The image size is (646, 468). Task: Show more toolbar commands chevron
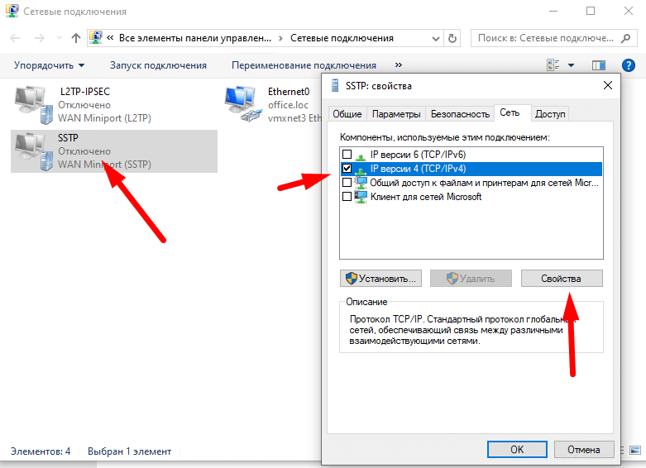398,65
